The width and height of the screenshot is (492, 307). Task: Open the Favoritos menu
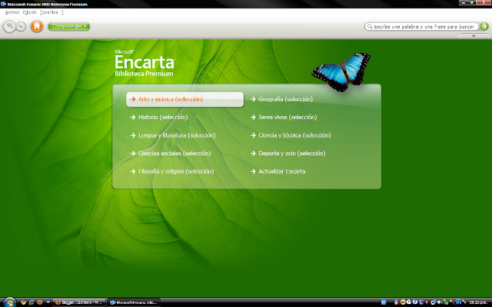pyautogui.click(x=49, y=12)
